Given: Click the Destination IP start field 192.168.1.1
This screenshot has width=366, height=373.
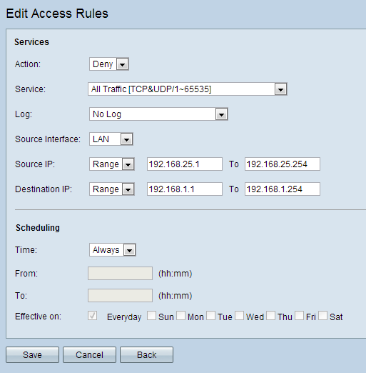Looking at the screenshot, I should coord(185,189).
